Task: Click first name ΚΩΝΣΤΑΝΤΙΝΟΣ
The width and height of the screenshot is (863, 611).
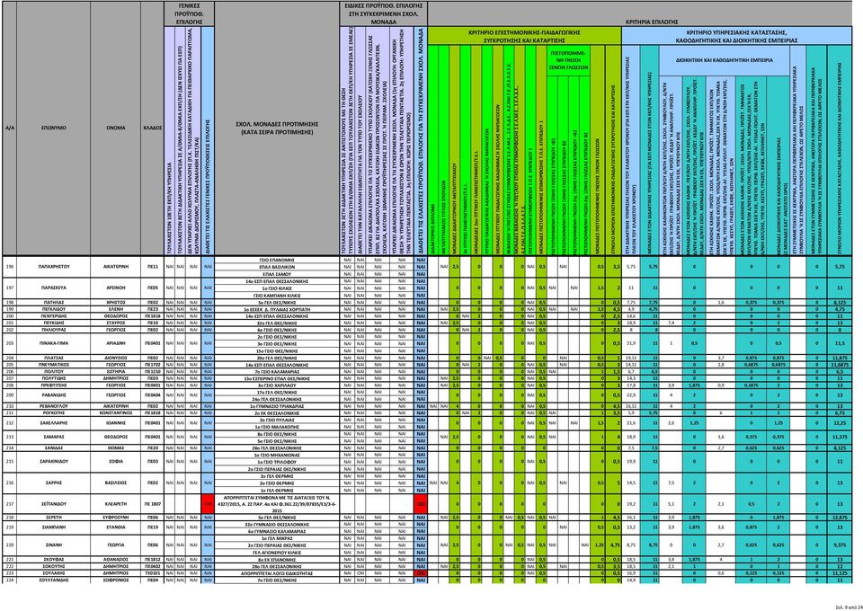Action: (x=116, y=412)
